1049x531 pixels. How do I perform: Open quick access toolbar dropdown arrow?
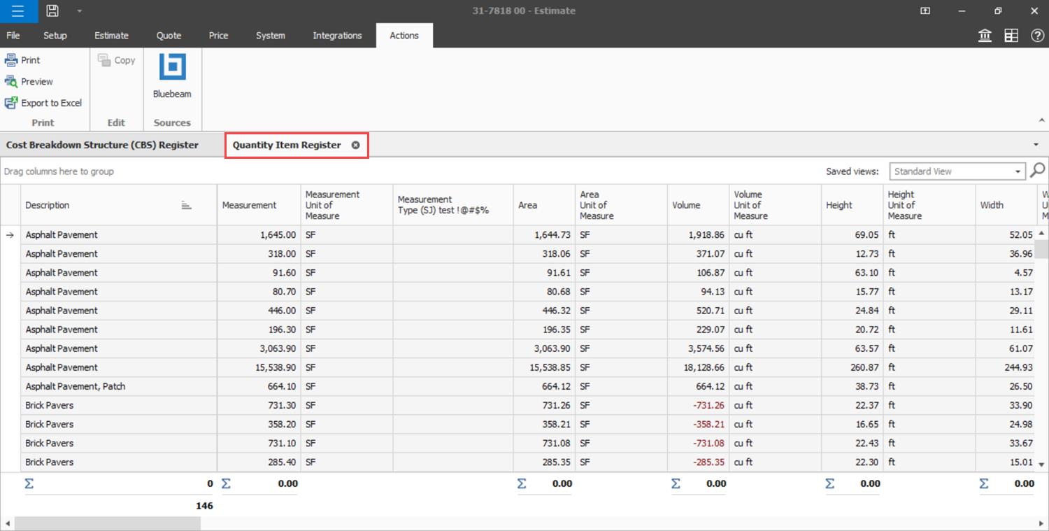click(79, 11)
